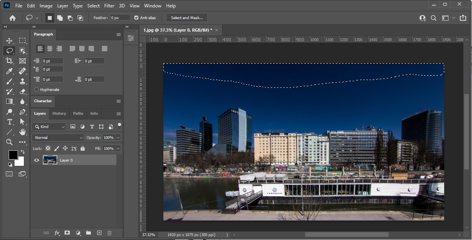Enable the Hyphenate checkbox
The image size is (472, 240).
pyautogui.click(x=36, y=90)
